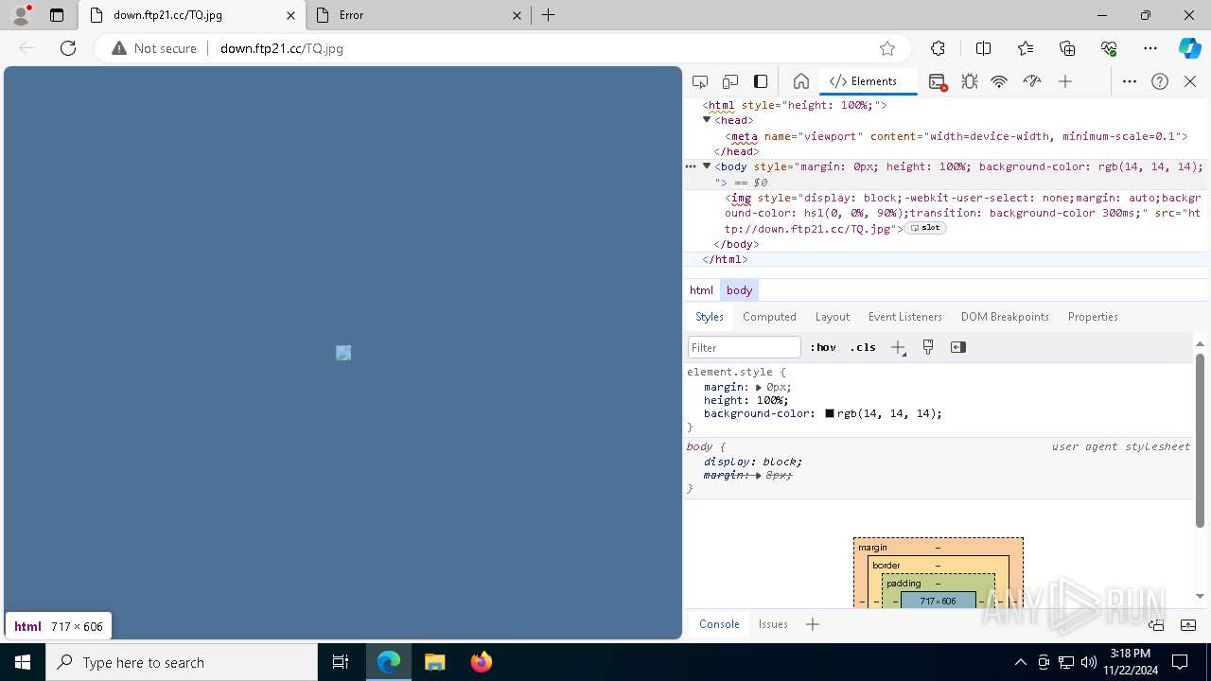Image resolution: width=1211 pixels, height=681 pixels.
Task: Open Edge Collections icon
Action: [x=1067, y=48]
